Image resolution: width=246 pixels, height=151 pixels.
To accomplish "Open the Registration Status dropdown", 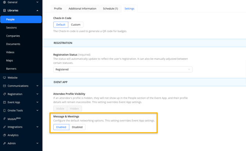I will (123, 69).
